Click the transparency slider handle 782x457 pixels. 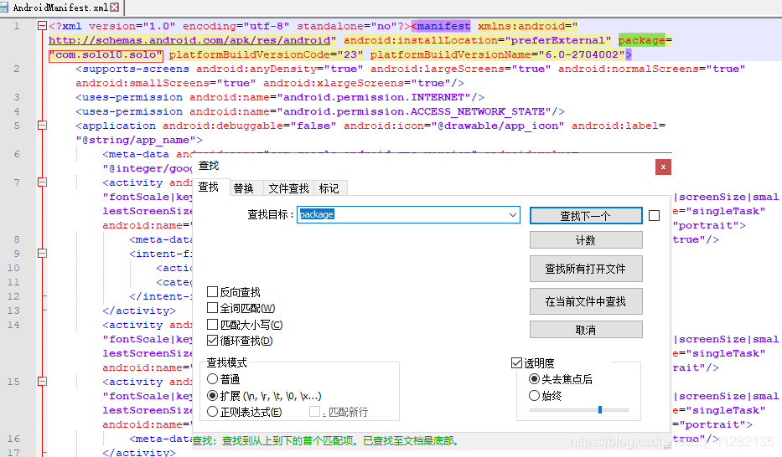pos(600,409)
